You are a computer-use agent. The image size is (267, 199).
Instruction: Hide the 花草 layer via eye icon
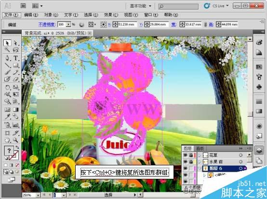[186, 155]
